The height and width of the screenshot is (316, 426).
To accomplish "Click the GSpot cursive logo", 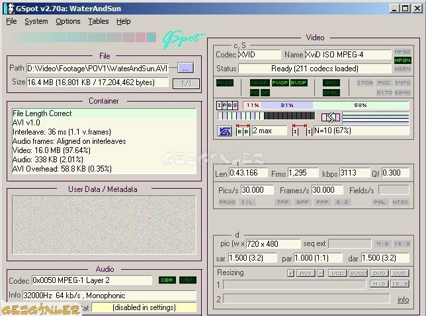I will [183, 40].
